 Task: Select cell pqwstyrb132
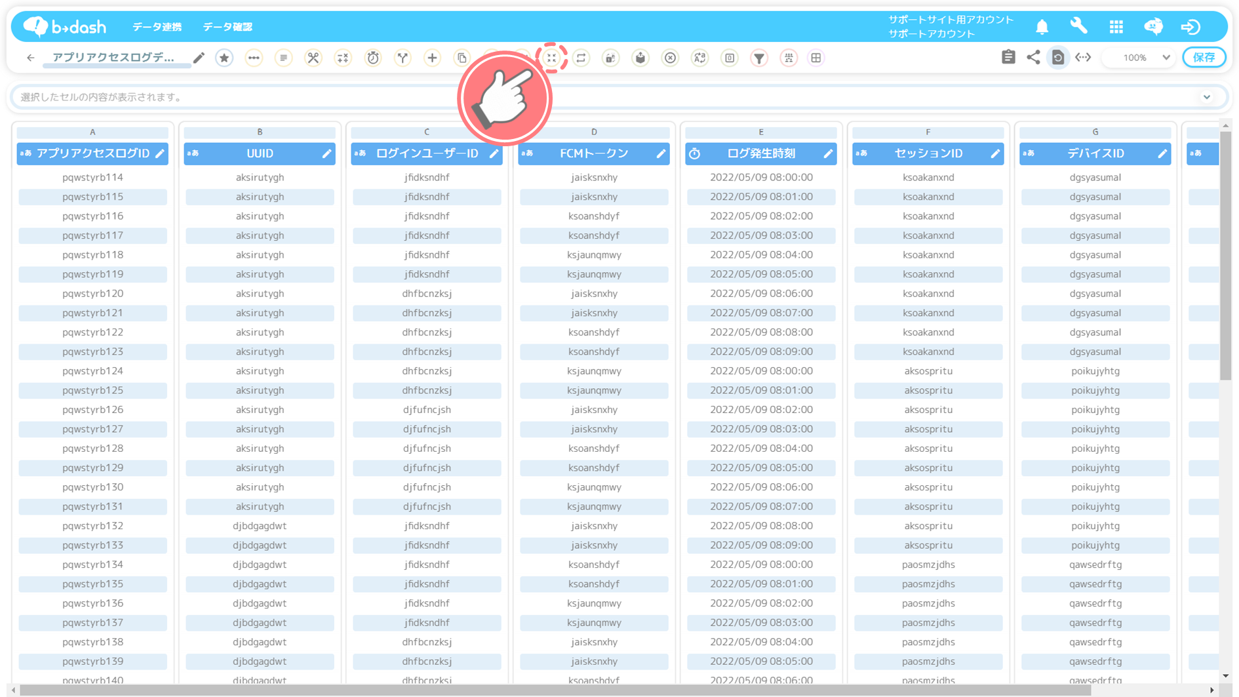(92, 526)
